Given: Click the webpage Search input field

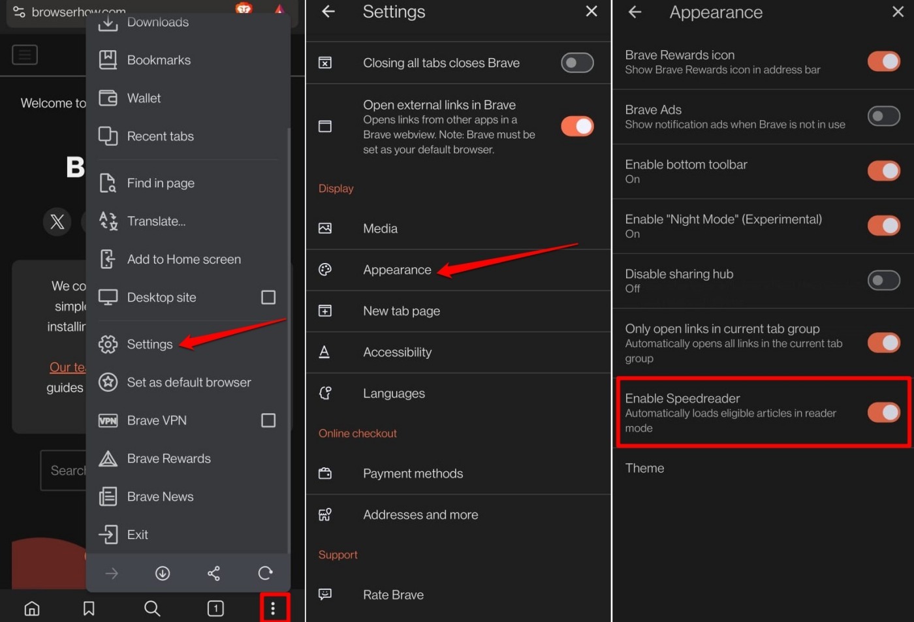Looking at the screenshot, I should click(63, 470).
